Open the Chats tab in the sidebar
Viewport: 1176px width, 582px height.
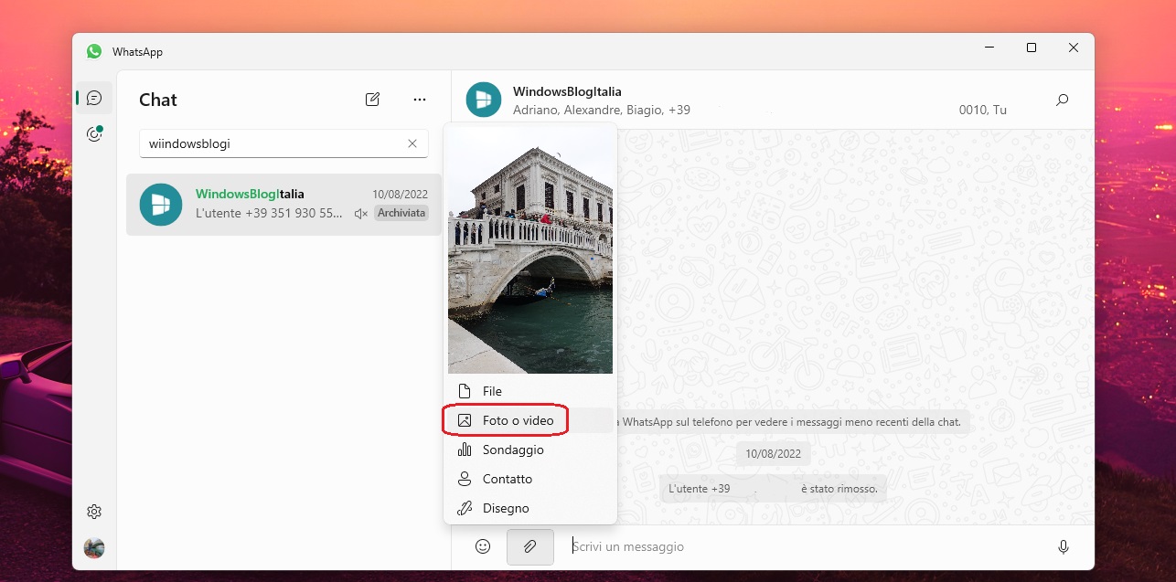(94, 98)
